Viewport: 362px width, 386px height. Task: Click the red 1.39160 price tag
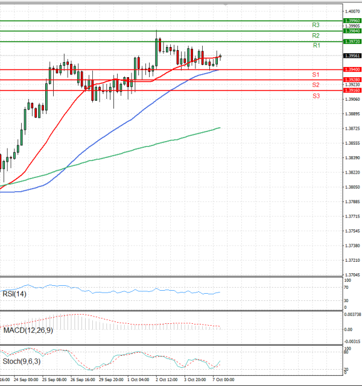(352, 90)
